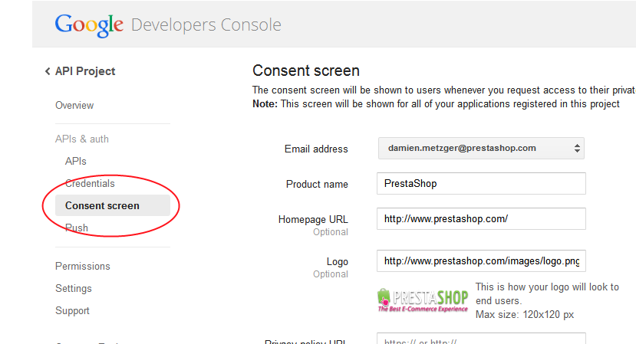Viewport: 636px width, 344px height.
Task: Click the Developers Console title
Action: [x=206, y=25]
